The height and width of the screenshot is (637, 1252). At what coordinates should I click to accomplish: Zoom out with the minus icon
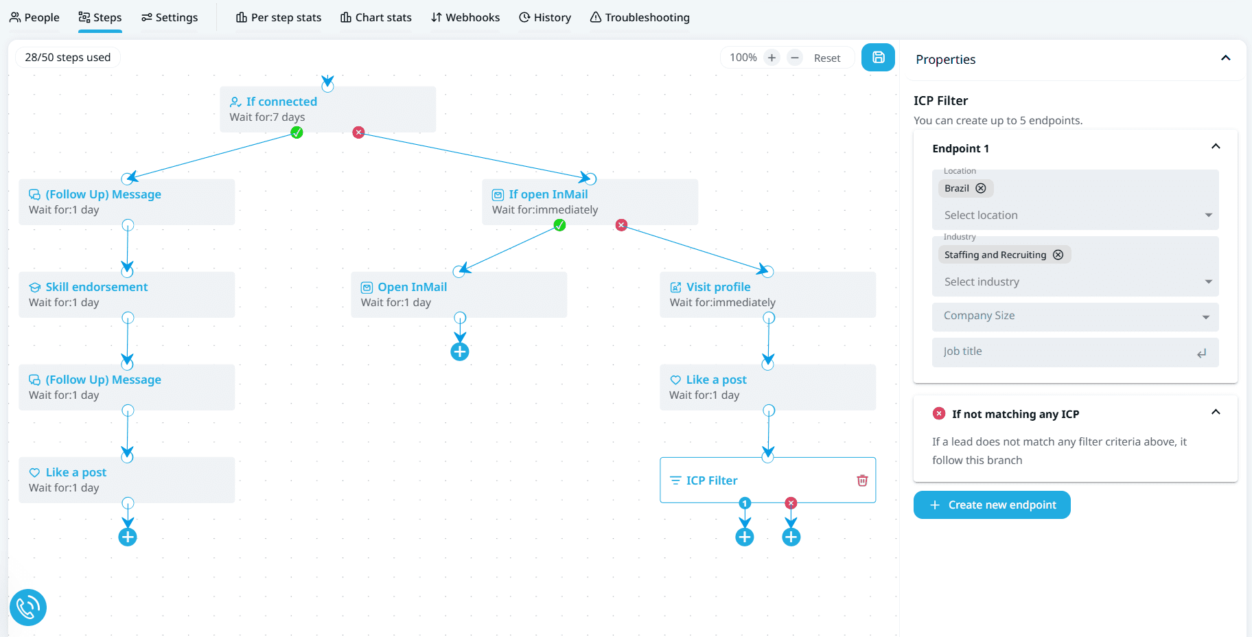(794, 58)
